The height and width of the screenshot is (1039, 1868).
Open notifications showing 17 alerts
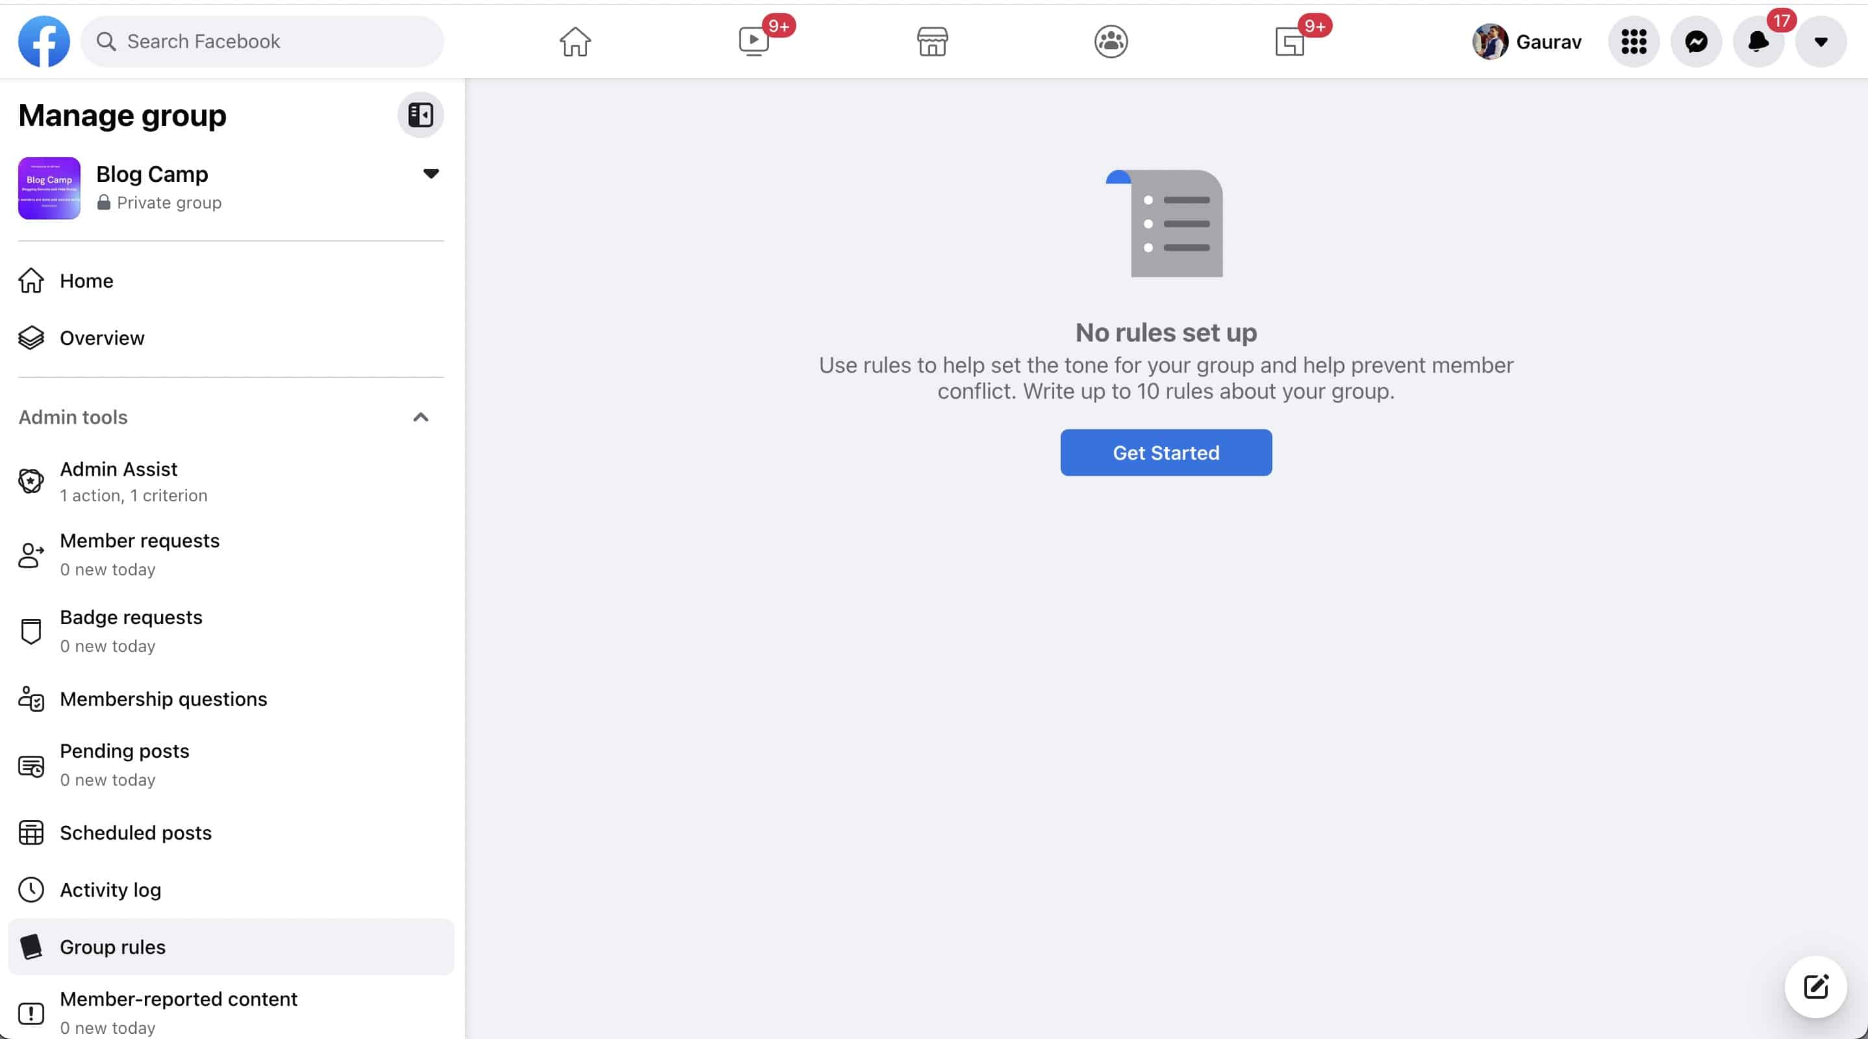(1758, 42)
